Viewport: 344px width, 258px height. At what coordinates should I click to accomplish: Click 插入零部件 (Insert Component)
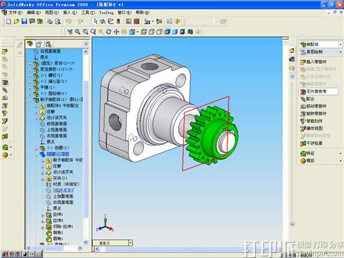[313, 62]
